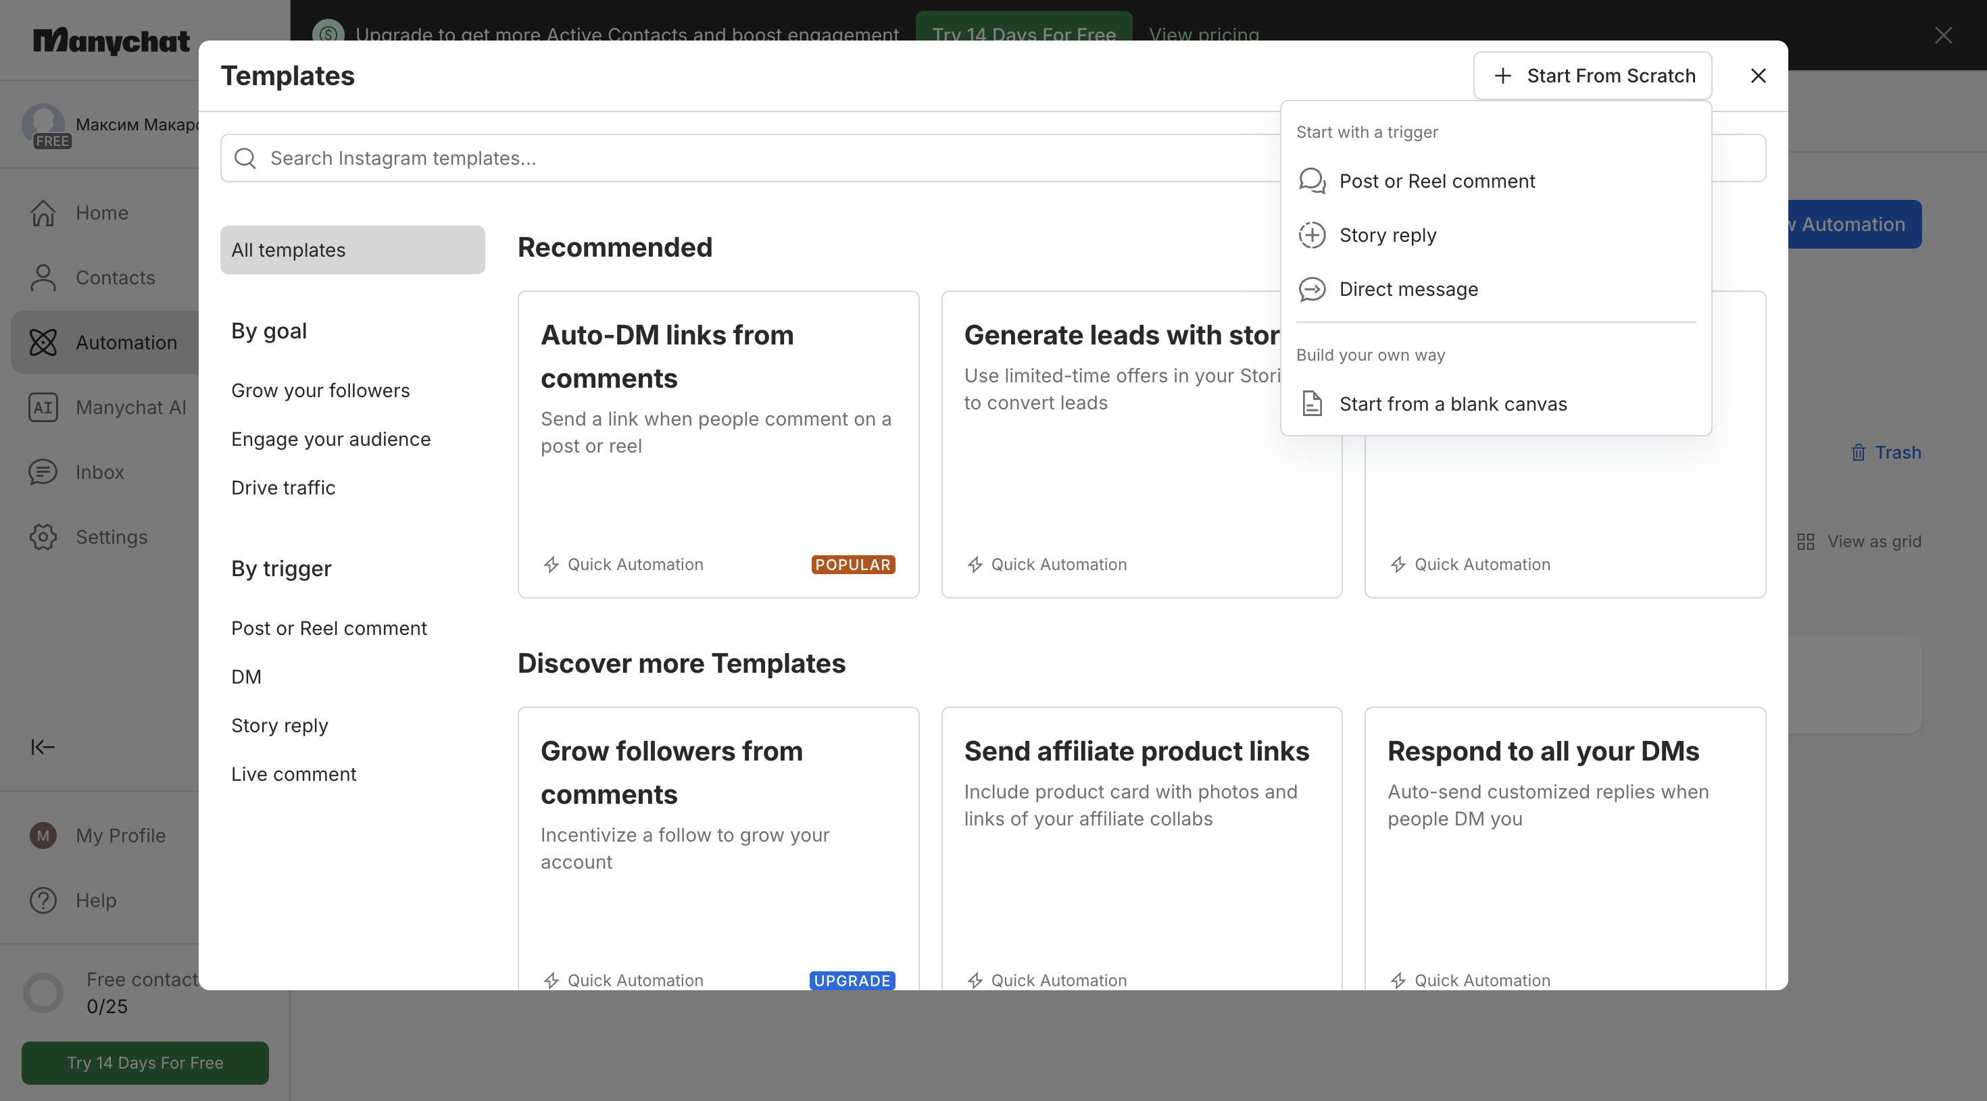Choose Story reply from dropdown menu
1987x1101 pixels.
(1496, 235)
